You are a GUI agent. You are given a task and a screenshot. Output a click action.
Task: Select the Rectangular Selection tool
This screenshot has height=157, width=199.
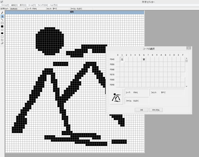pos(2,36)
